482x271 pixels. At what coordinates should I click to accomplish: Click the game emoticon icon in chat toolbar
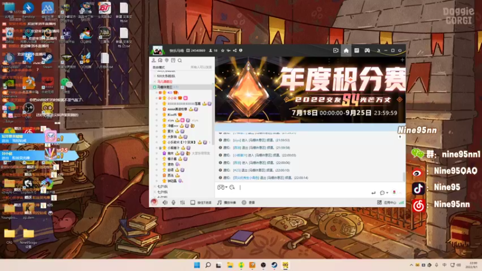coord(221,187)
